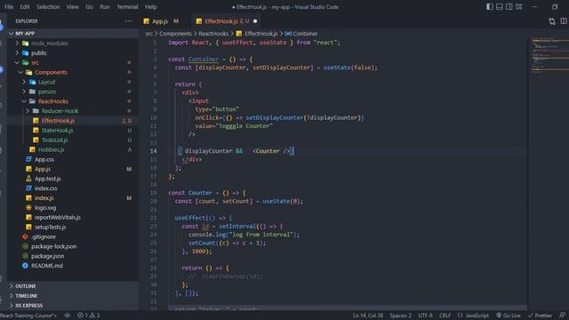
Task: Expand the TIMELINE section
Action: tap(73, 296)
